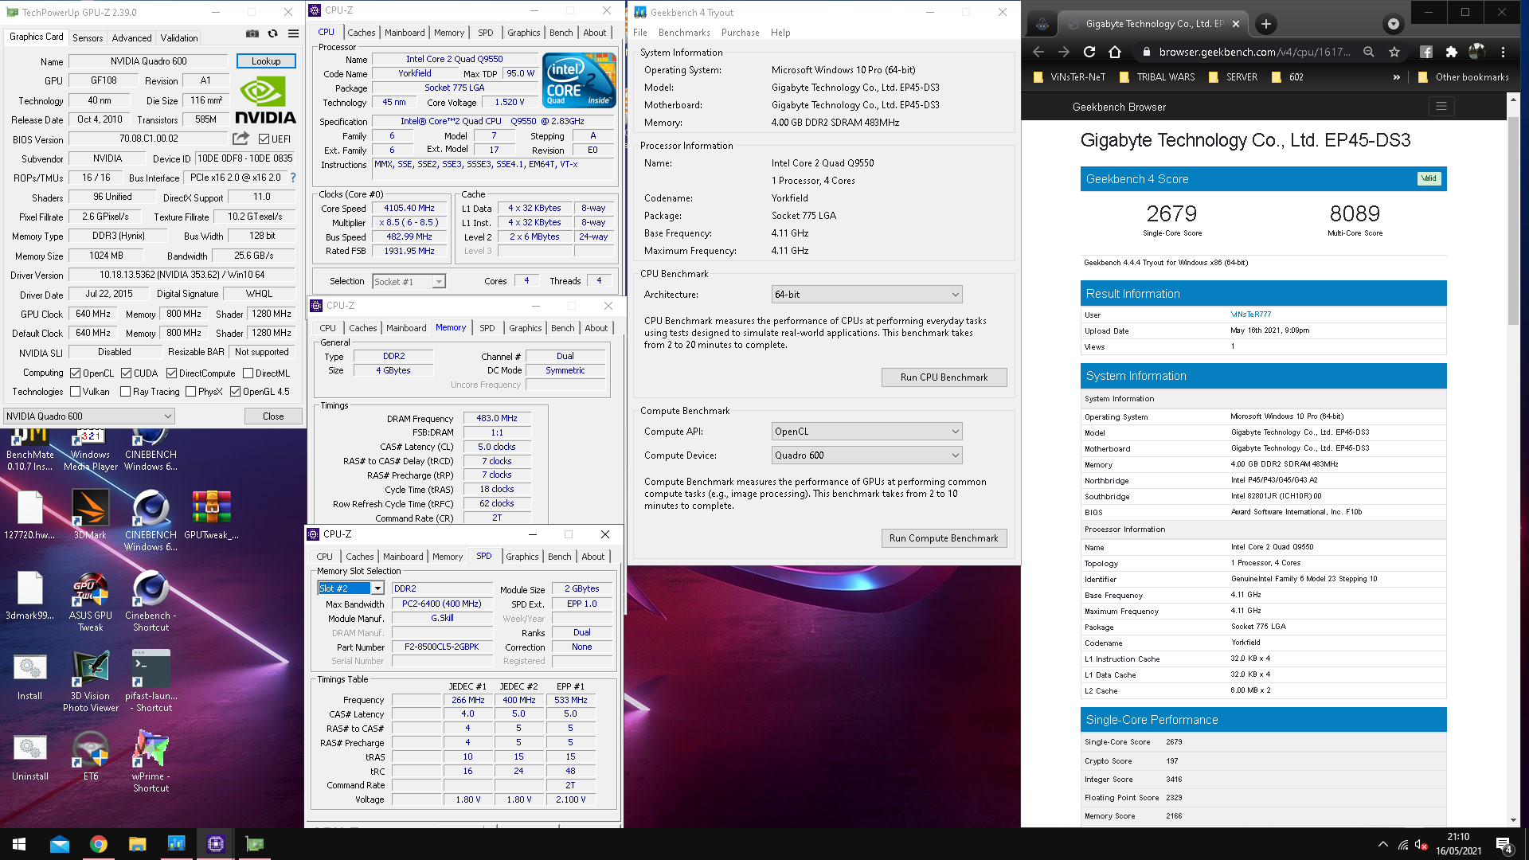This screenshot has width=1529, height=860.
Task: Click the Lookup button in GPU-Z
Action: click(266, 61)
